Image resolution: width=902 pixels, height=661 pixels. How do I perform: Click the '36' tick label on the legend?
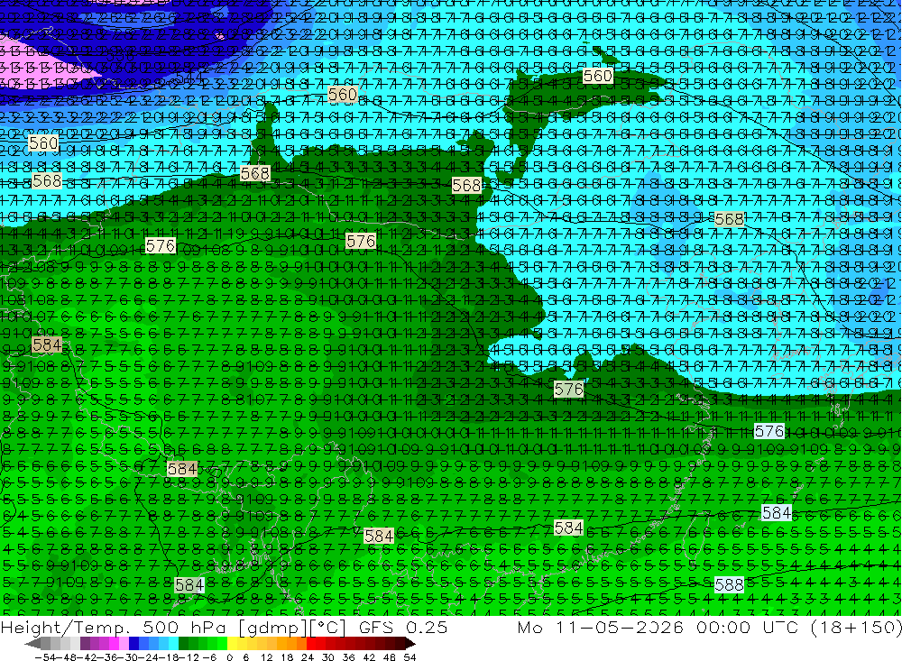tap(348, 657)
